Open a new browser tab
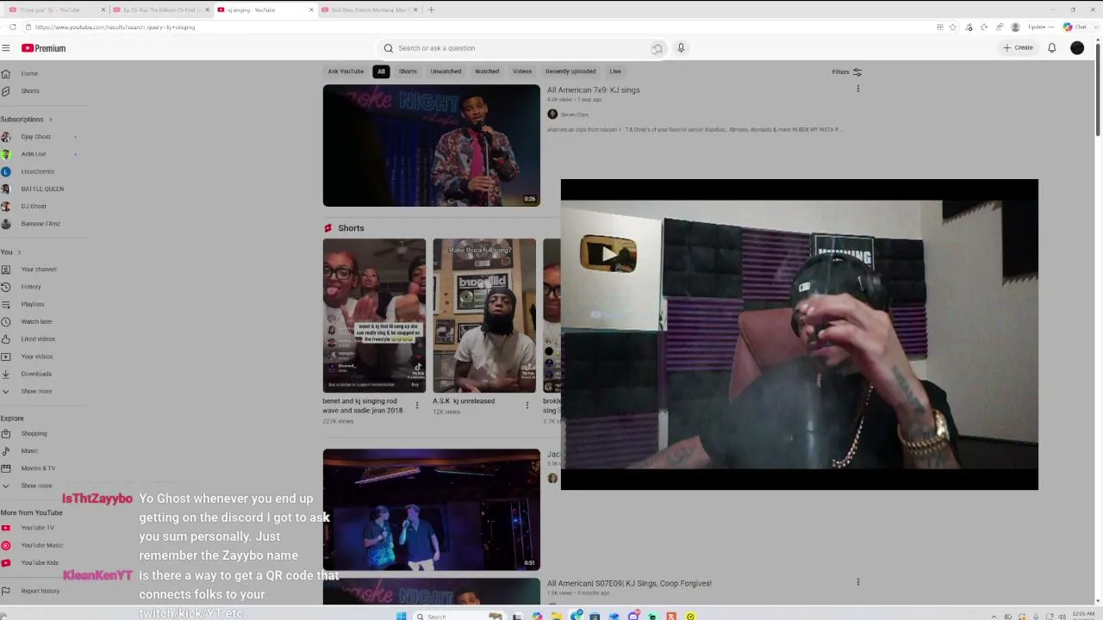 (x=431, y=9)
